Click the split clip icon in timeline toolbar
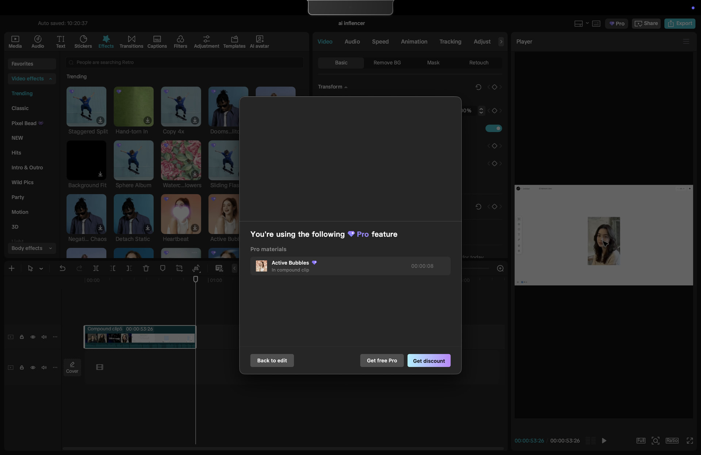Viewport: 701px width, 455px height. tap(96, 268)
